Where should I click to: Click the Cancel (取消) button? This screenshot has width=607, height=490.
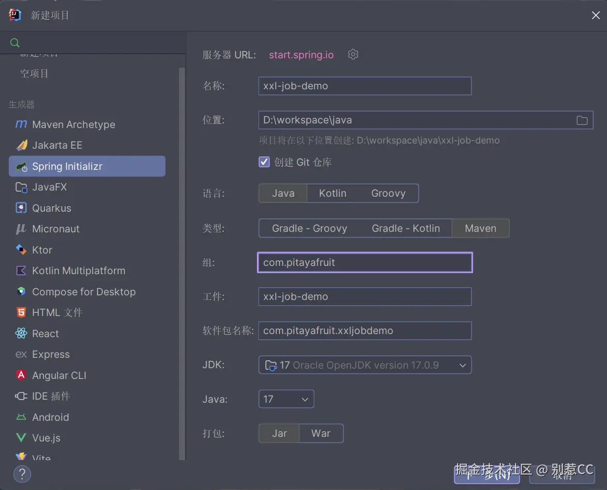coord(562,475)
